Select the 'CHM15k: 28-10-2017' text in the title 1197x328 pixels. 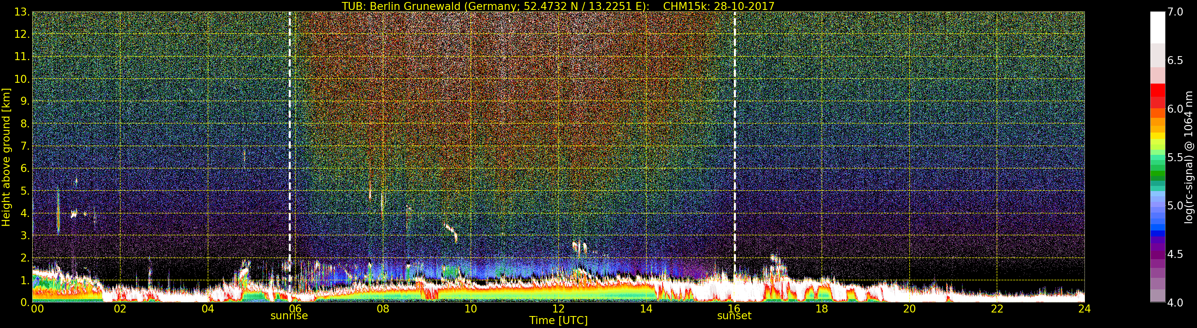click(x=719, y=6)
